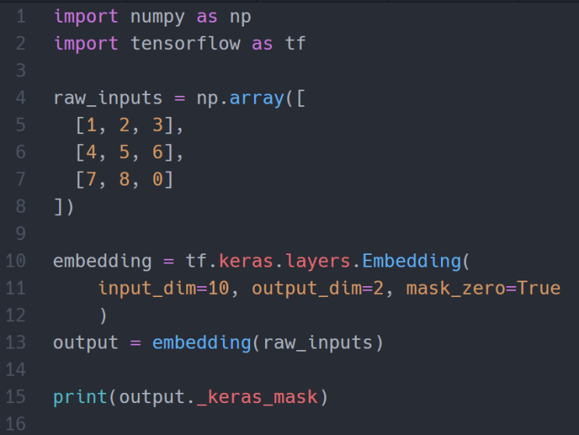The image size is (579, 435).
Task: Click the closing '])' on line 8
Action: click(64, 207)
